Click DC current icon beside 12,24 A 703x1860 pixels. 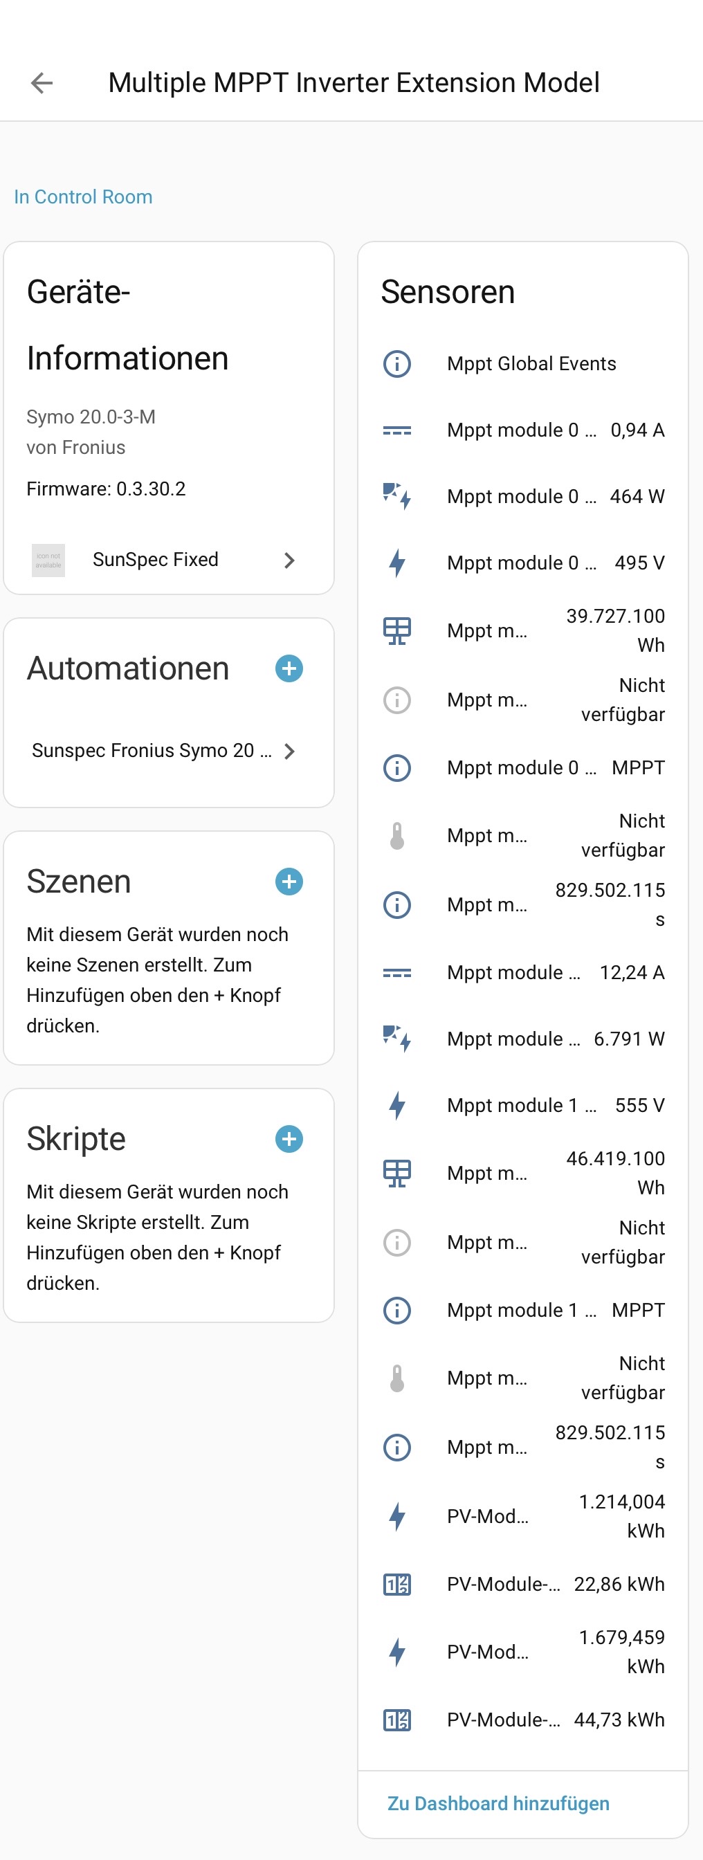tap(397, 974)
